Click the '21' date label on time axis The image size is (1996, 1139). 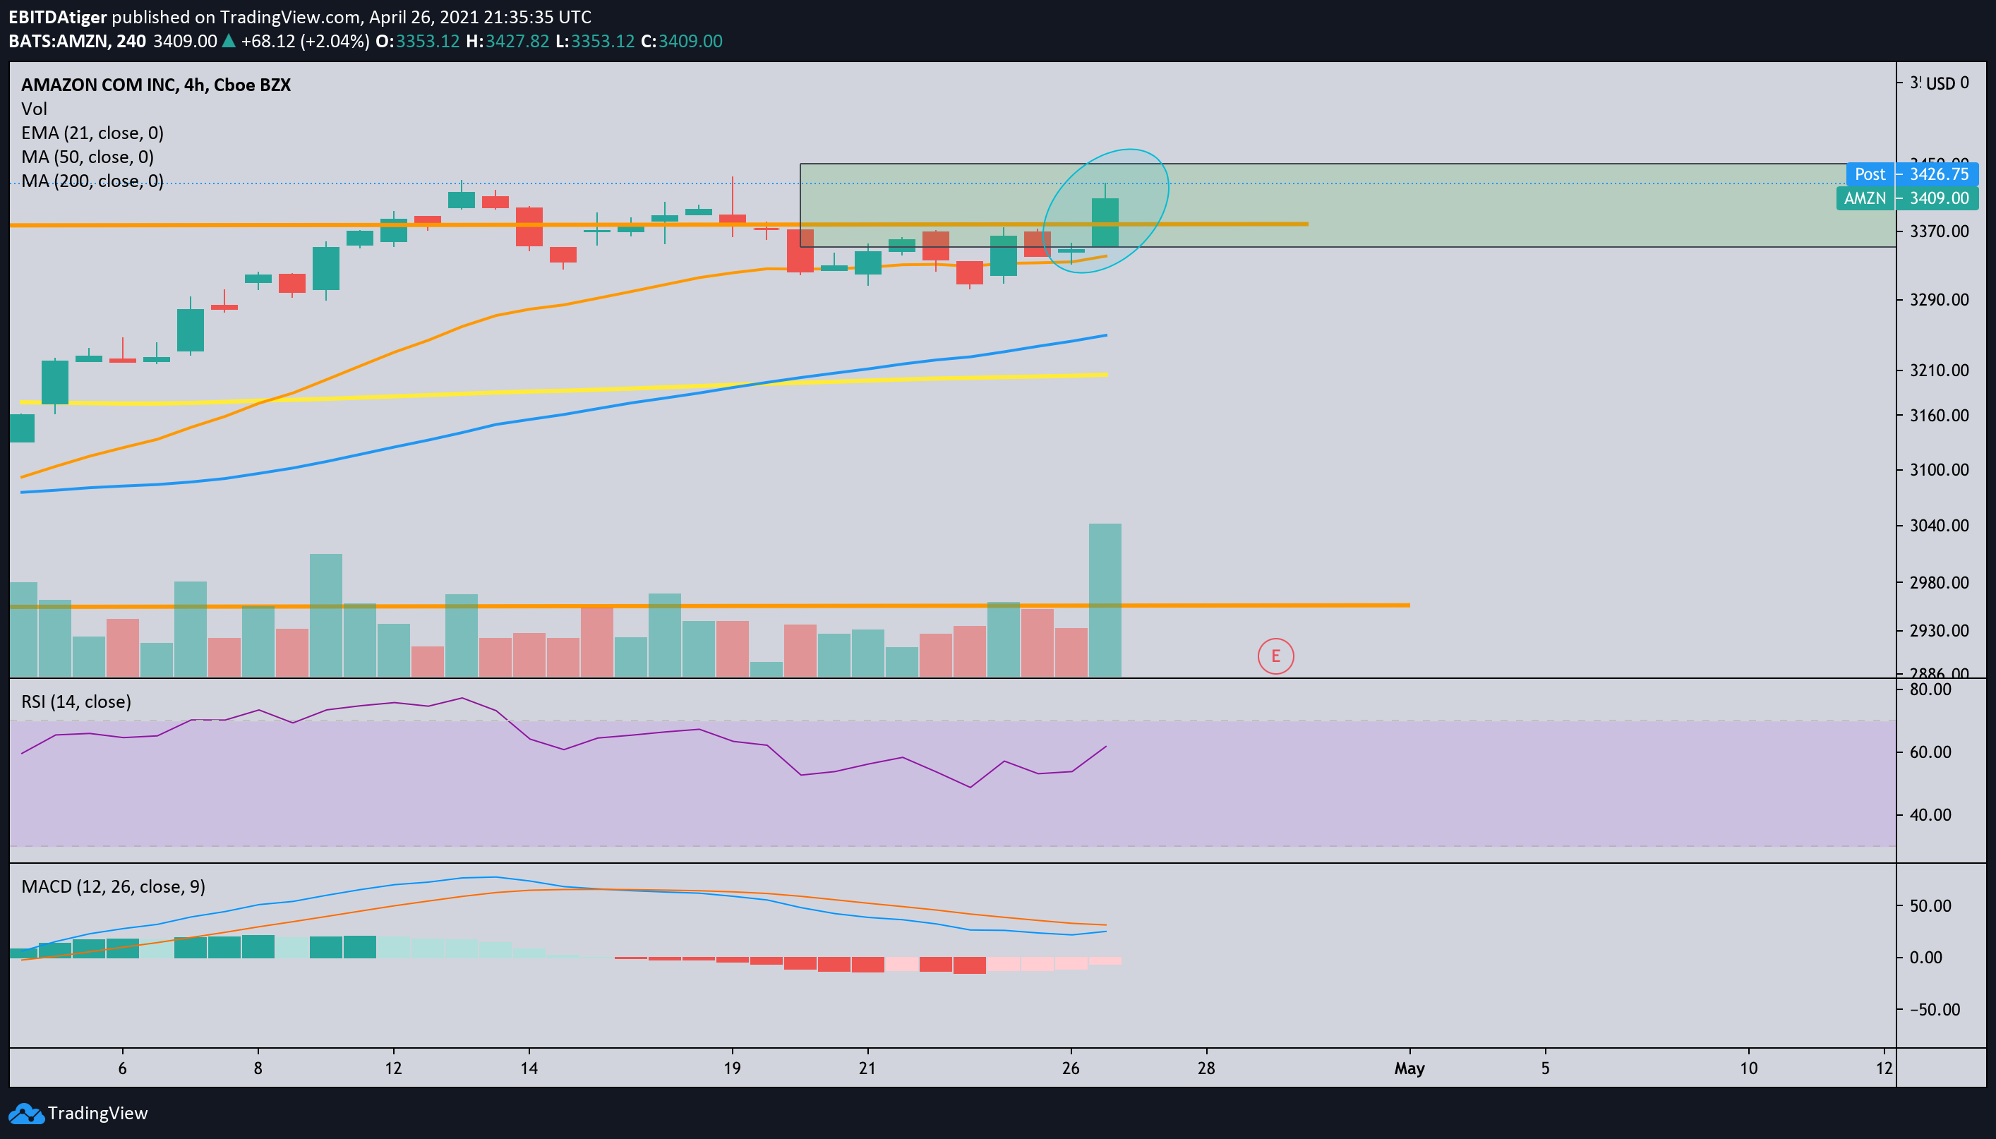click(x=867, y=1068)
